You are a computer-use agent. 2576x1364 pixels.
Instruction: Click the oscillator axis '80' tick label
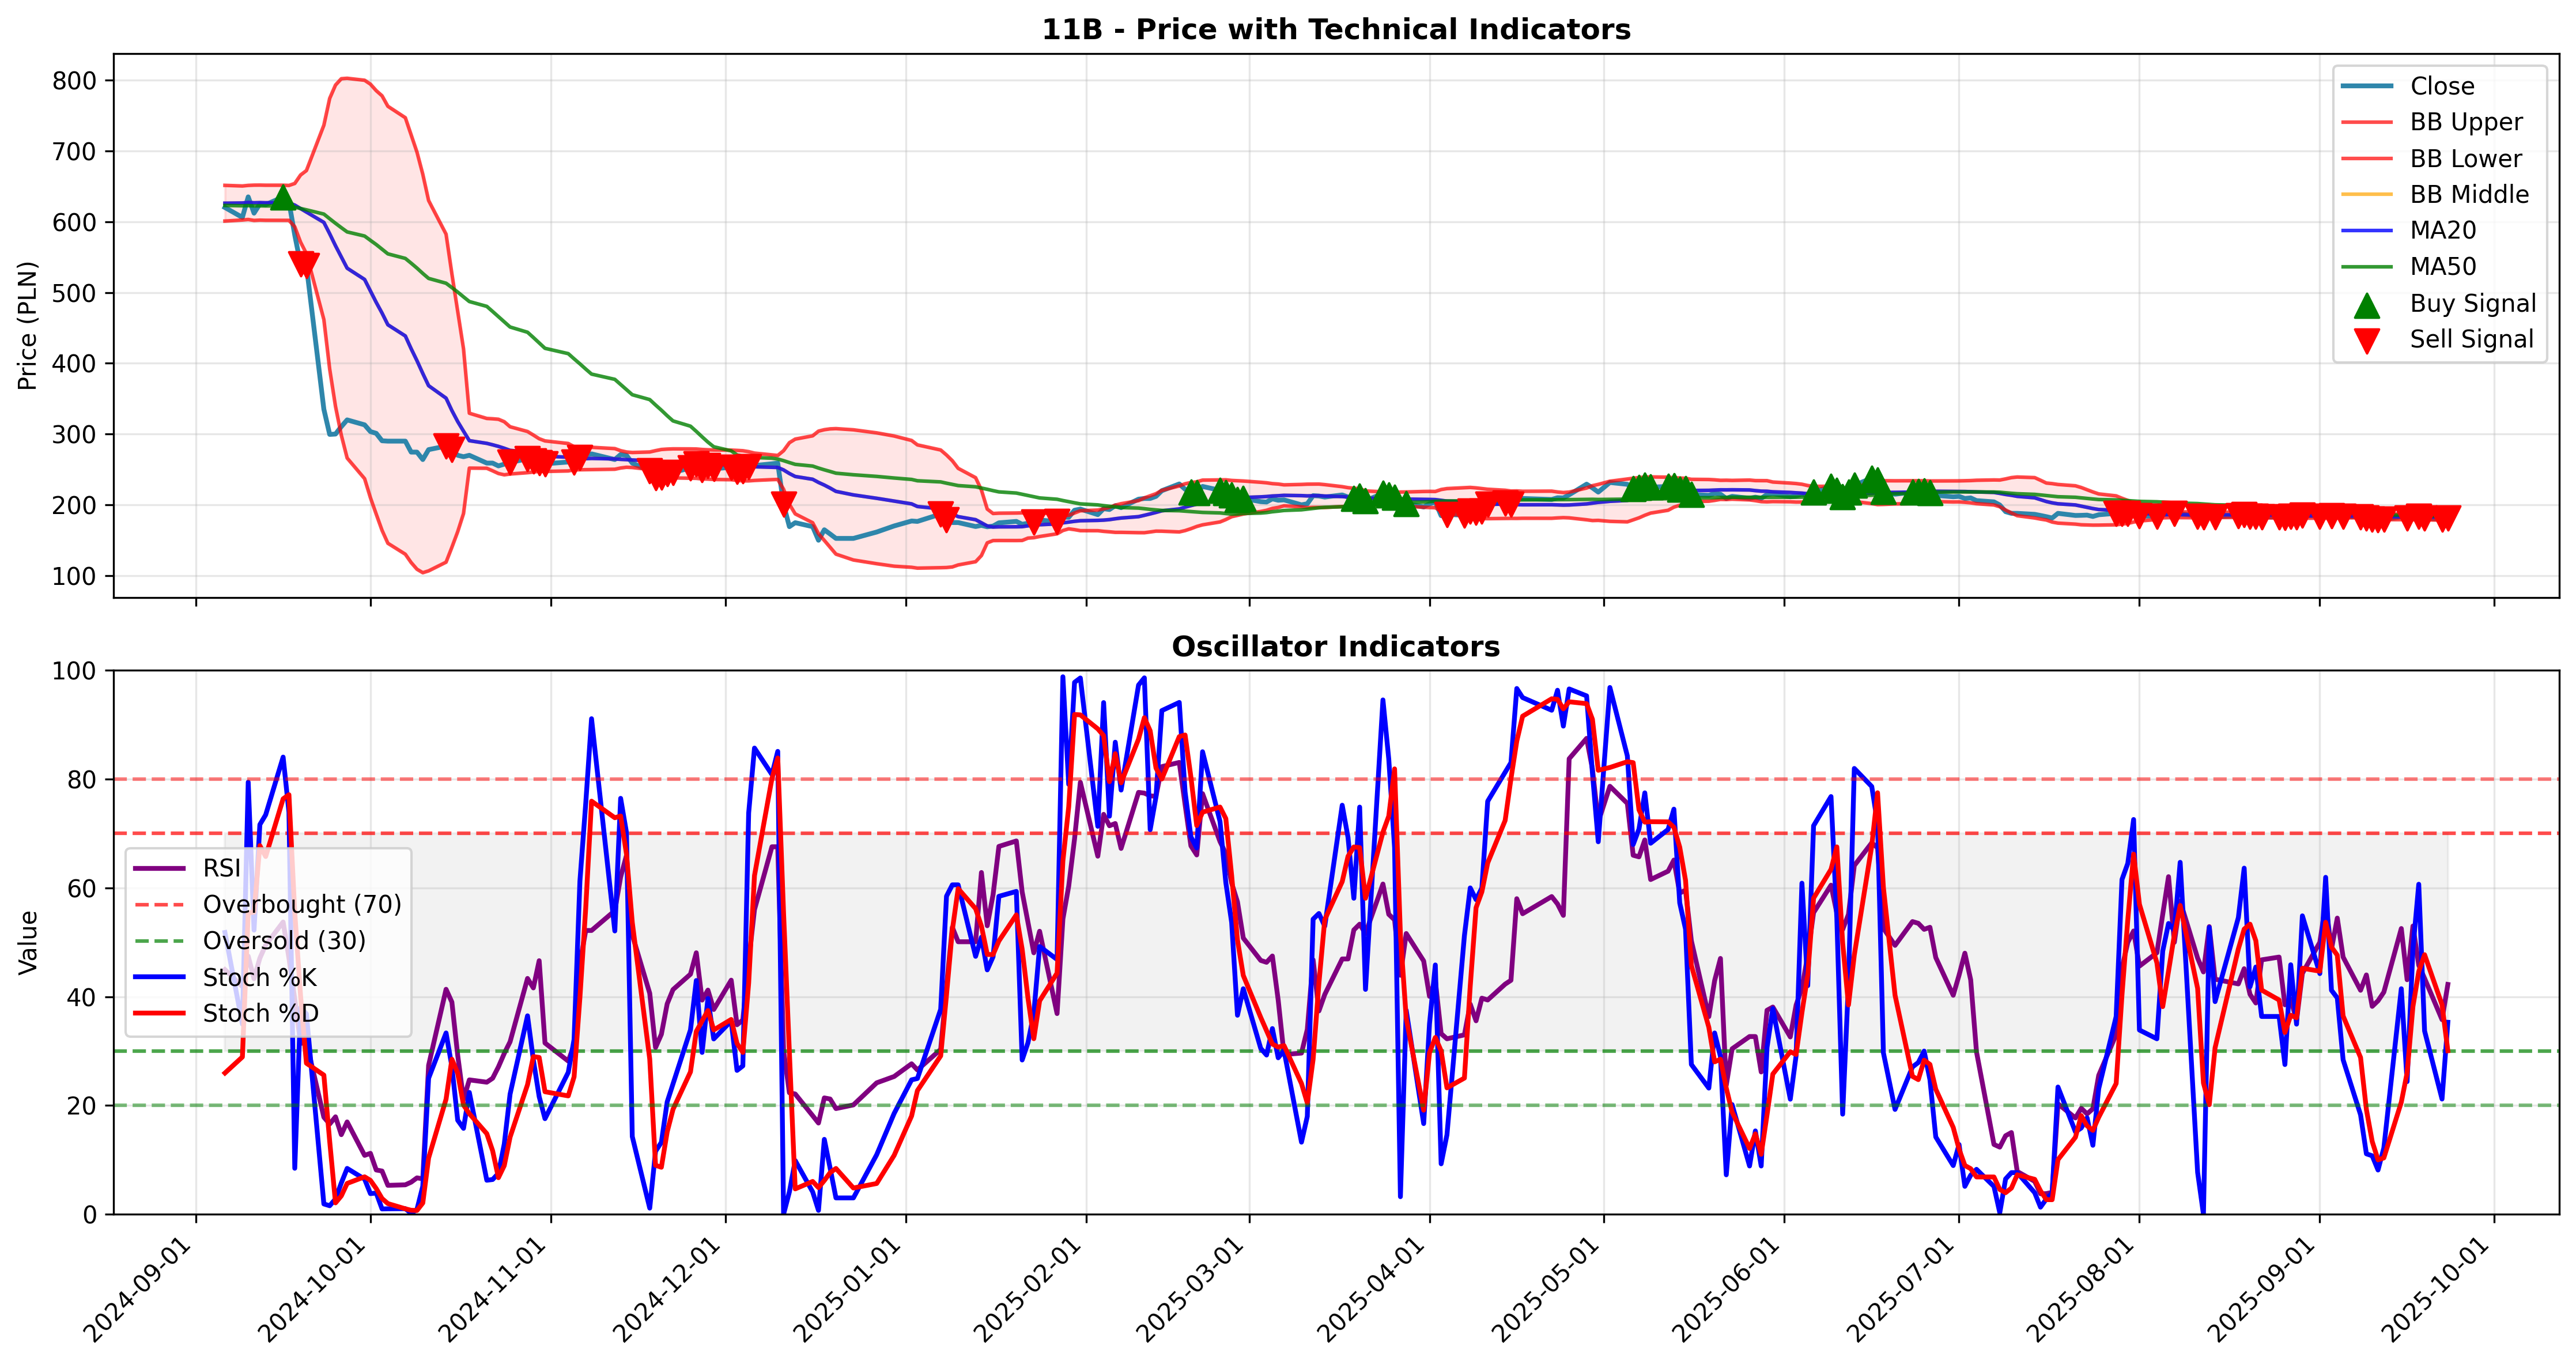tap(83, 780)
